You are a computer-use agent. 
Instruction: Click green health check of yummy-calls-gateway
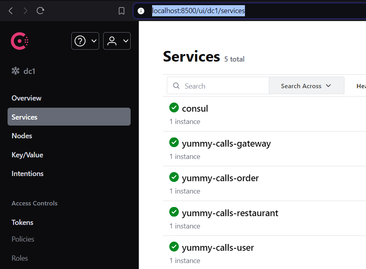[x=174, y=142]
